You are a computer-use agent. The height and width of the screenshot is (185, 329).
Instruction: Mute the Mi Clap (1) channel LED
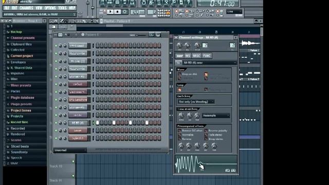pos(56,61)
